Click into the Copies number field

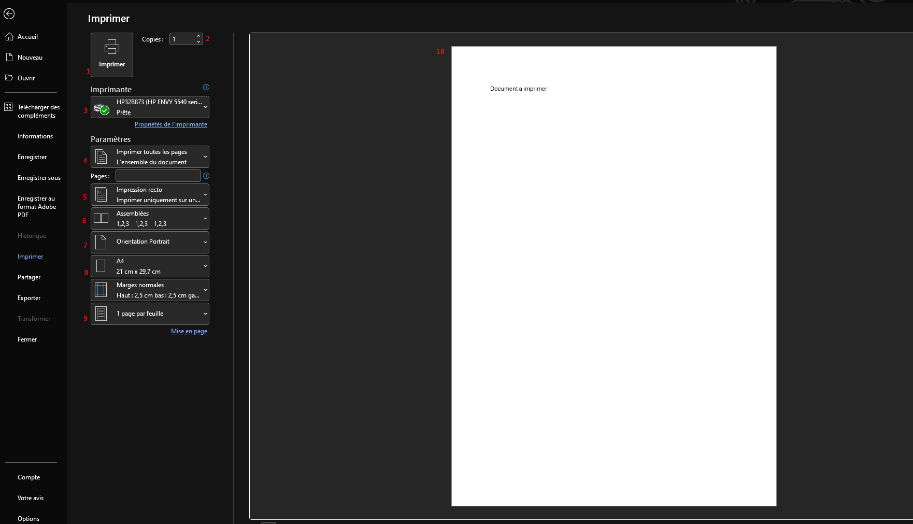[182, 39]
